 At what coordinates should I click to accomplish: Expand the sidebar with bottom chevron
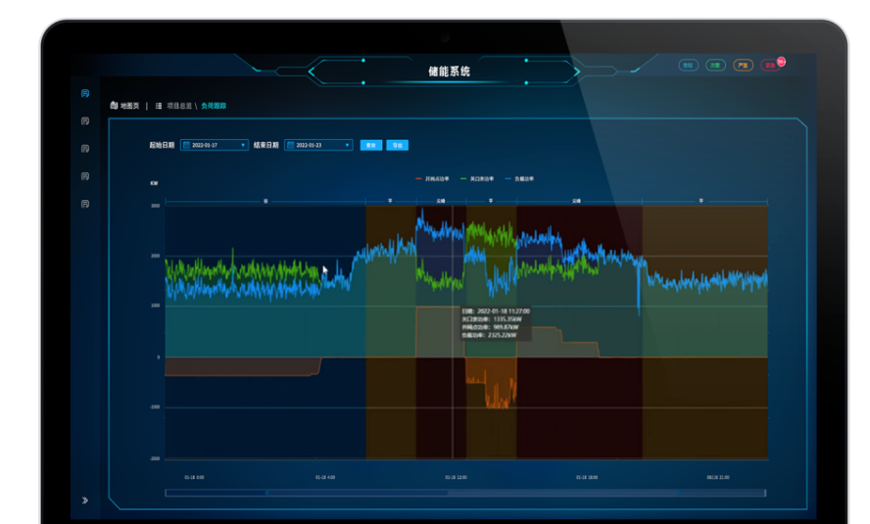(85, 500)
